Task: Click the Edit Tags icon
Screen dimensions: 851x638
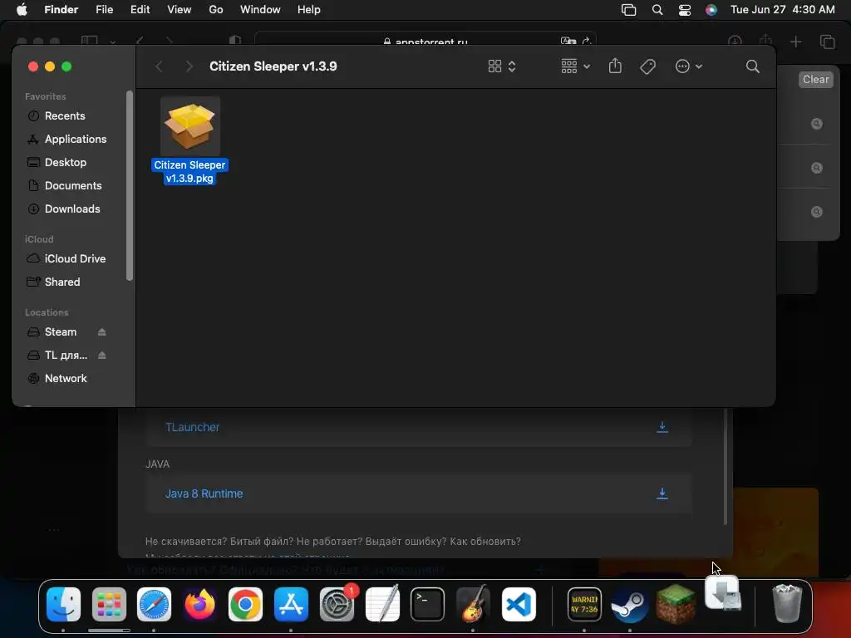Action: point(647,66)
